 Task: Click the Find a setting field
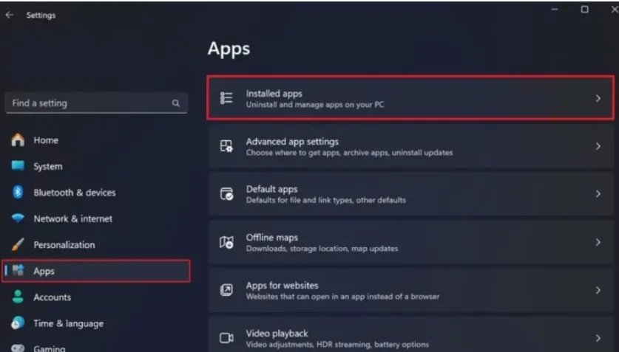[96, 103]
